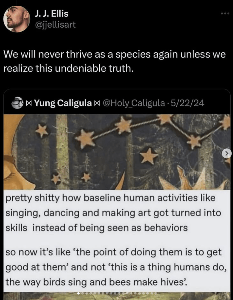Open the J. J. Ellis display name
233x300 pixels.
[51, 14]
